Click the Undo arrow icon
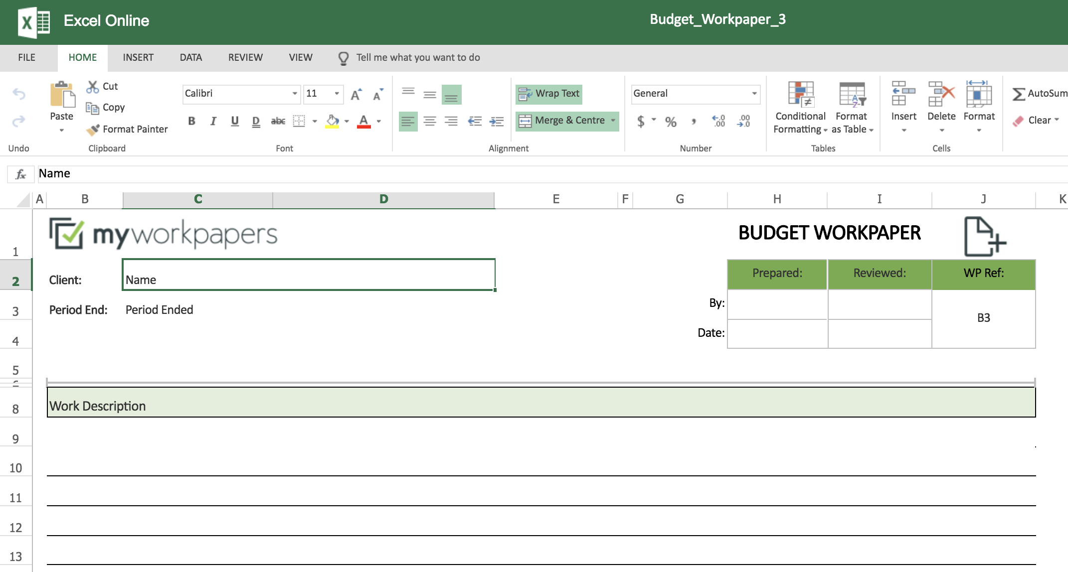Screen dimensions: 1068x572 tap(18, 94)
